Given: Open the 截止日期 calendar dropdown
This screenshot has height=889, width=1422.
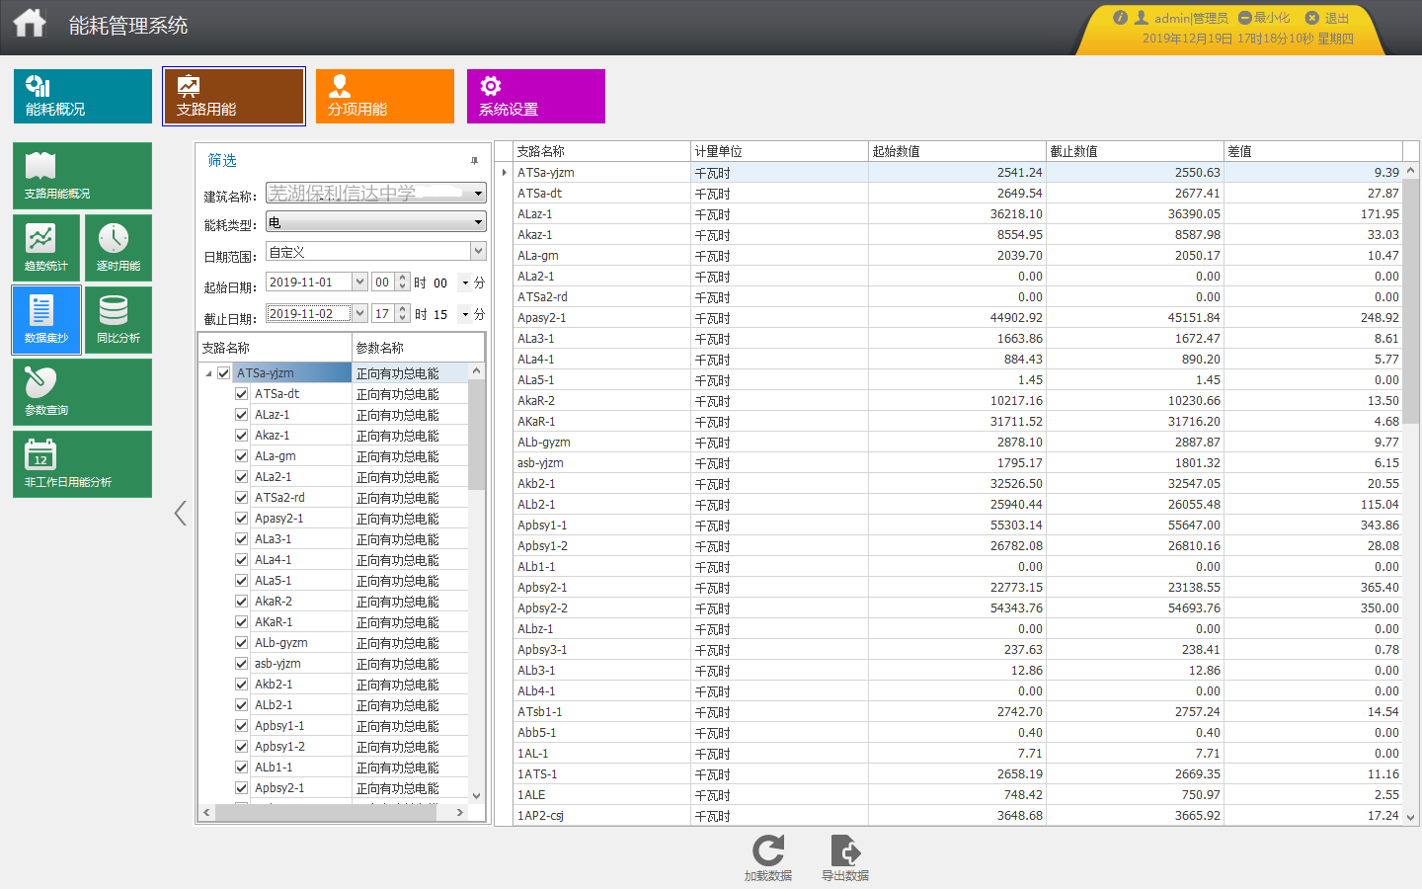Looking at the screenshot, I should point(359,313).
